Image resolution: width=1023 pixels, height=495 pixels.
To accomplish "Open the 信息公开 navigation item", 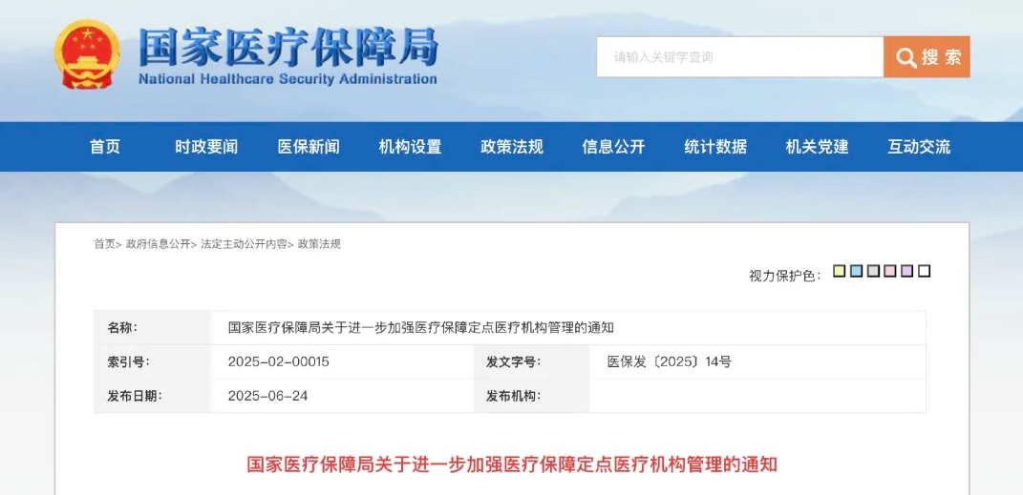I will [613, 147].
